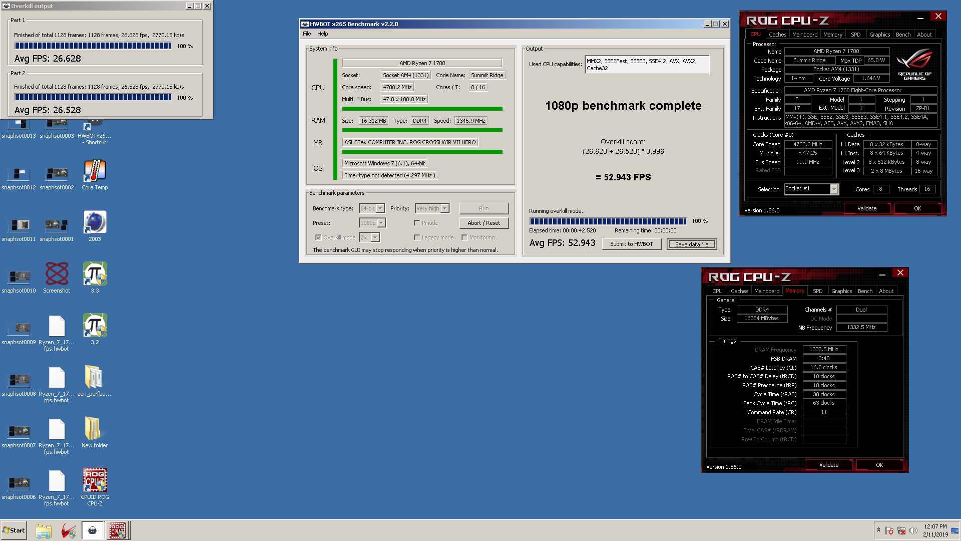Open the snaphsot0003 desktop icon

point(57,129)
